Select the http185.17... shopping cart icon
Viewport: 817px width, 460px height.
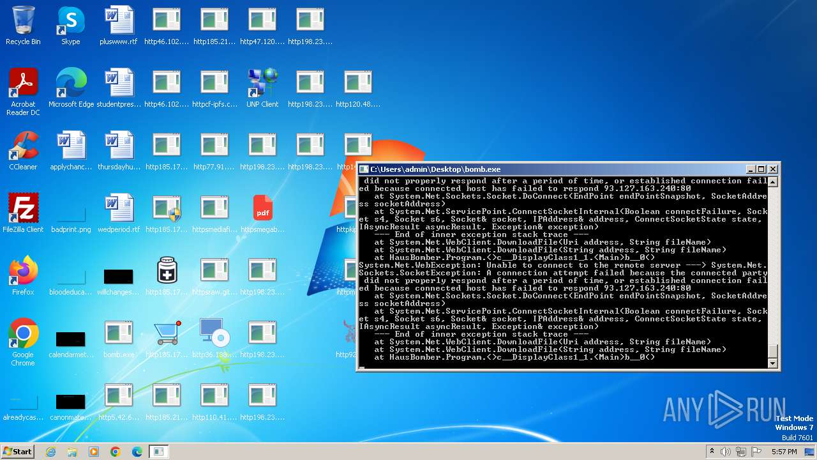[x=167, y=339]
